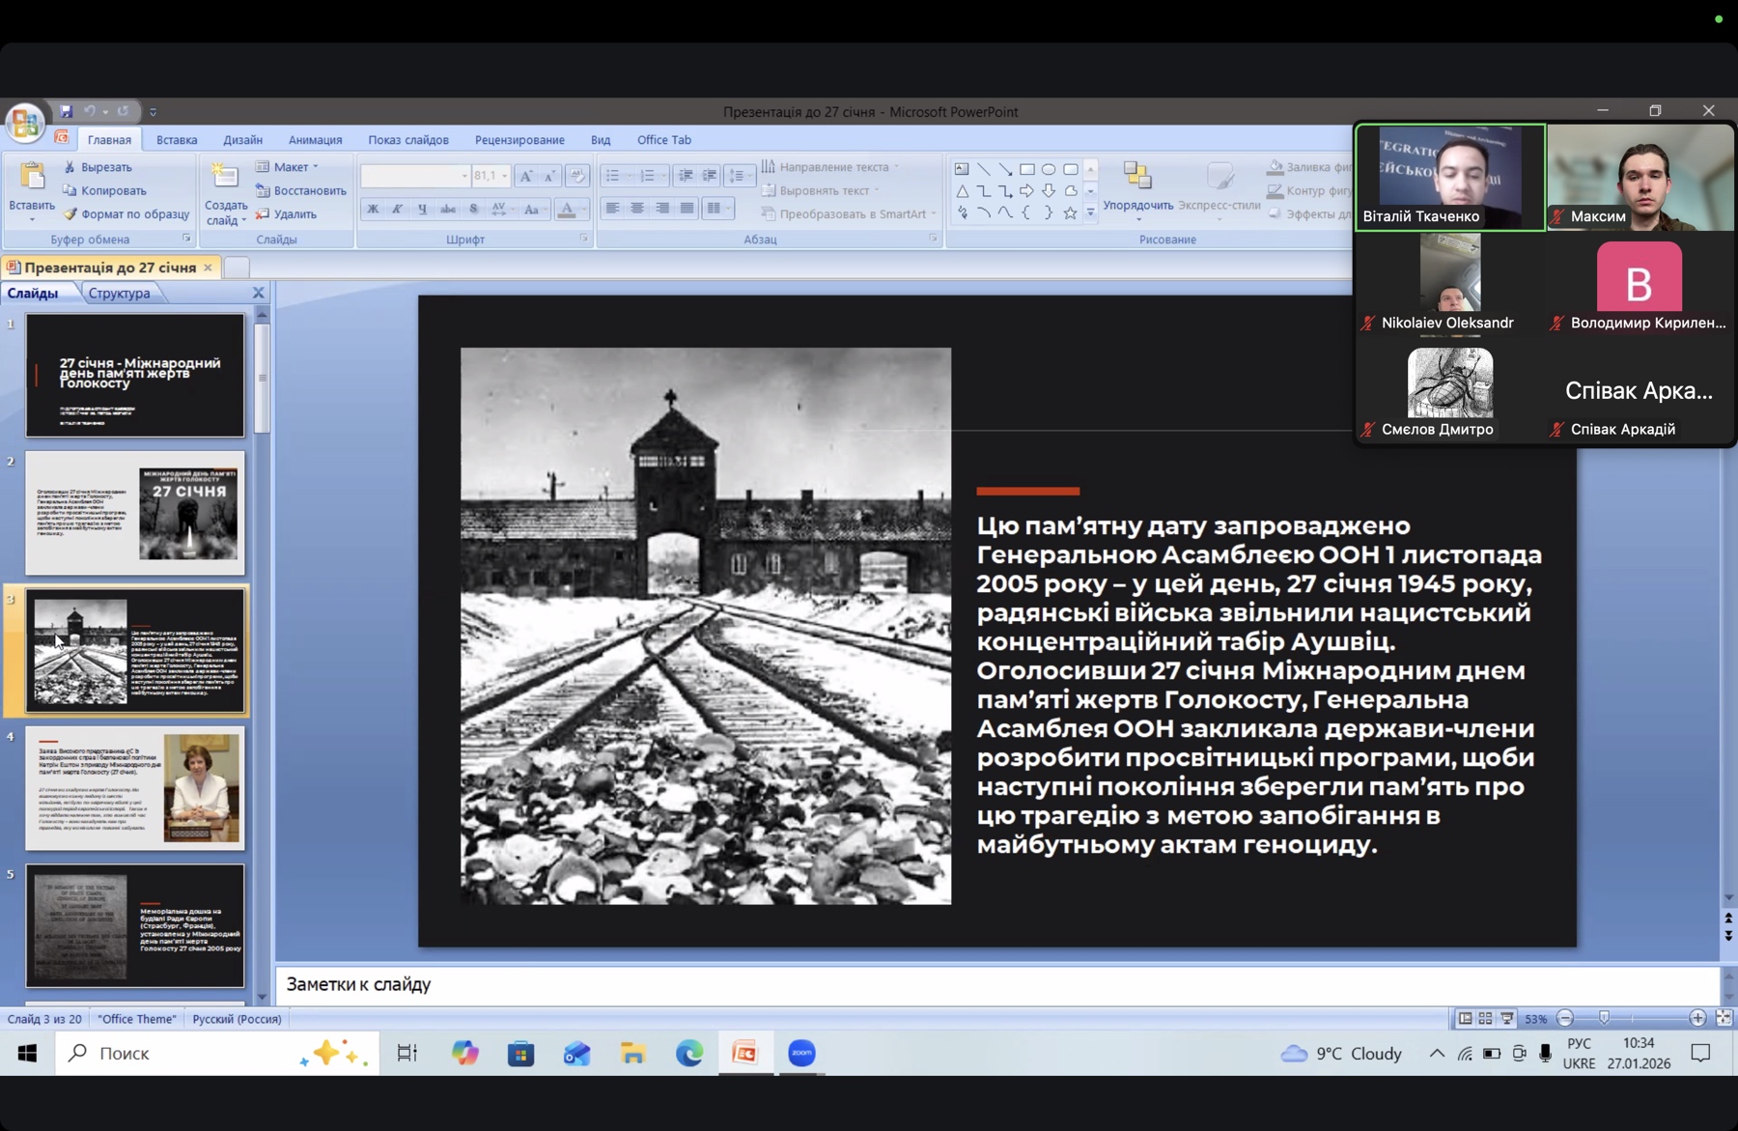Toggle center text alignment
The width and height of the screenshot is (1738, 1131).
[x=637, y=209]
